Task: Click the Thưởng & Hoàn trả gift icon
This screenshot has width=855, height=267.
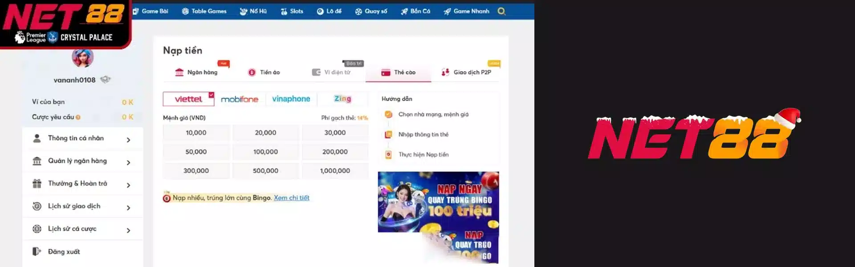Action: point(37,183)
